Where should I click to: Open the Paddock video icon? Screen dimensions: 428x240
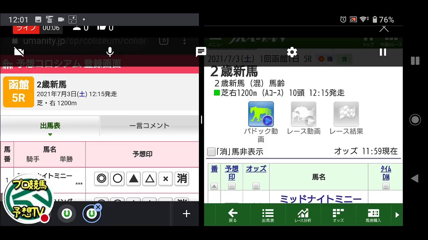point(261,114)
